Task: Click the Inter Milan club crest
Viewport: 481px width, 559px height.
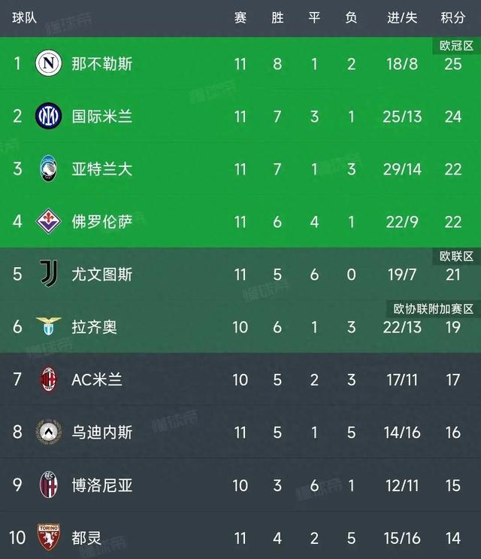Action: (47, 116)
